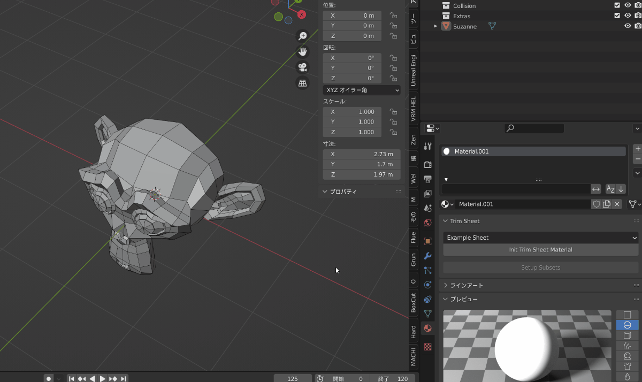
Task: Open the material browse dropdown
Action: [447, 204]
